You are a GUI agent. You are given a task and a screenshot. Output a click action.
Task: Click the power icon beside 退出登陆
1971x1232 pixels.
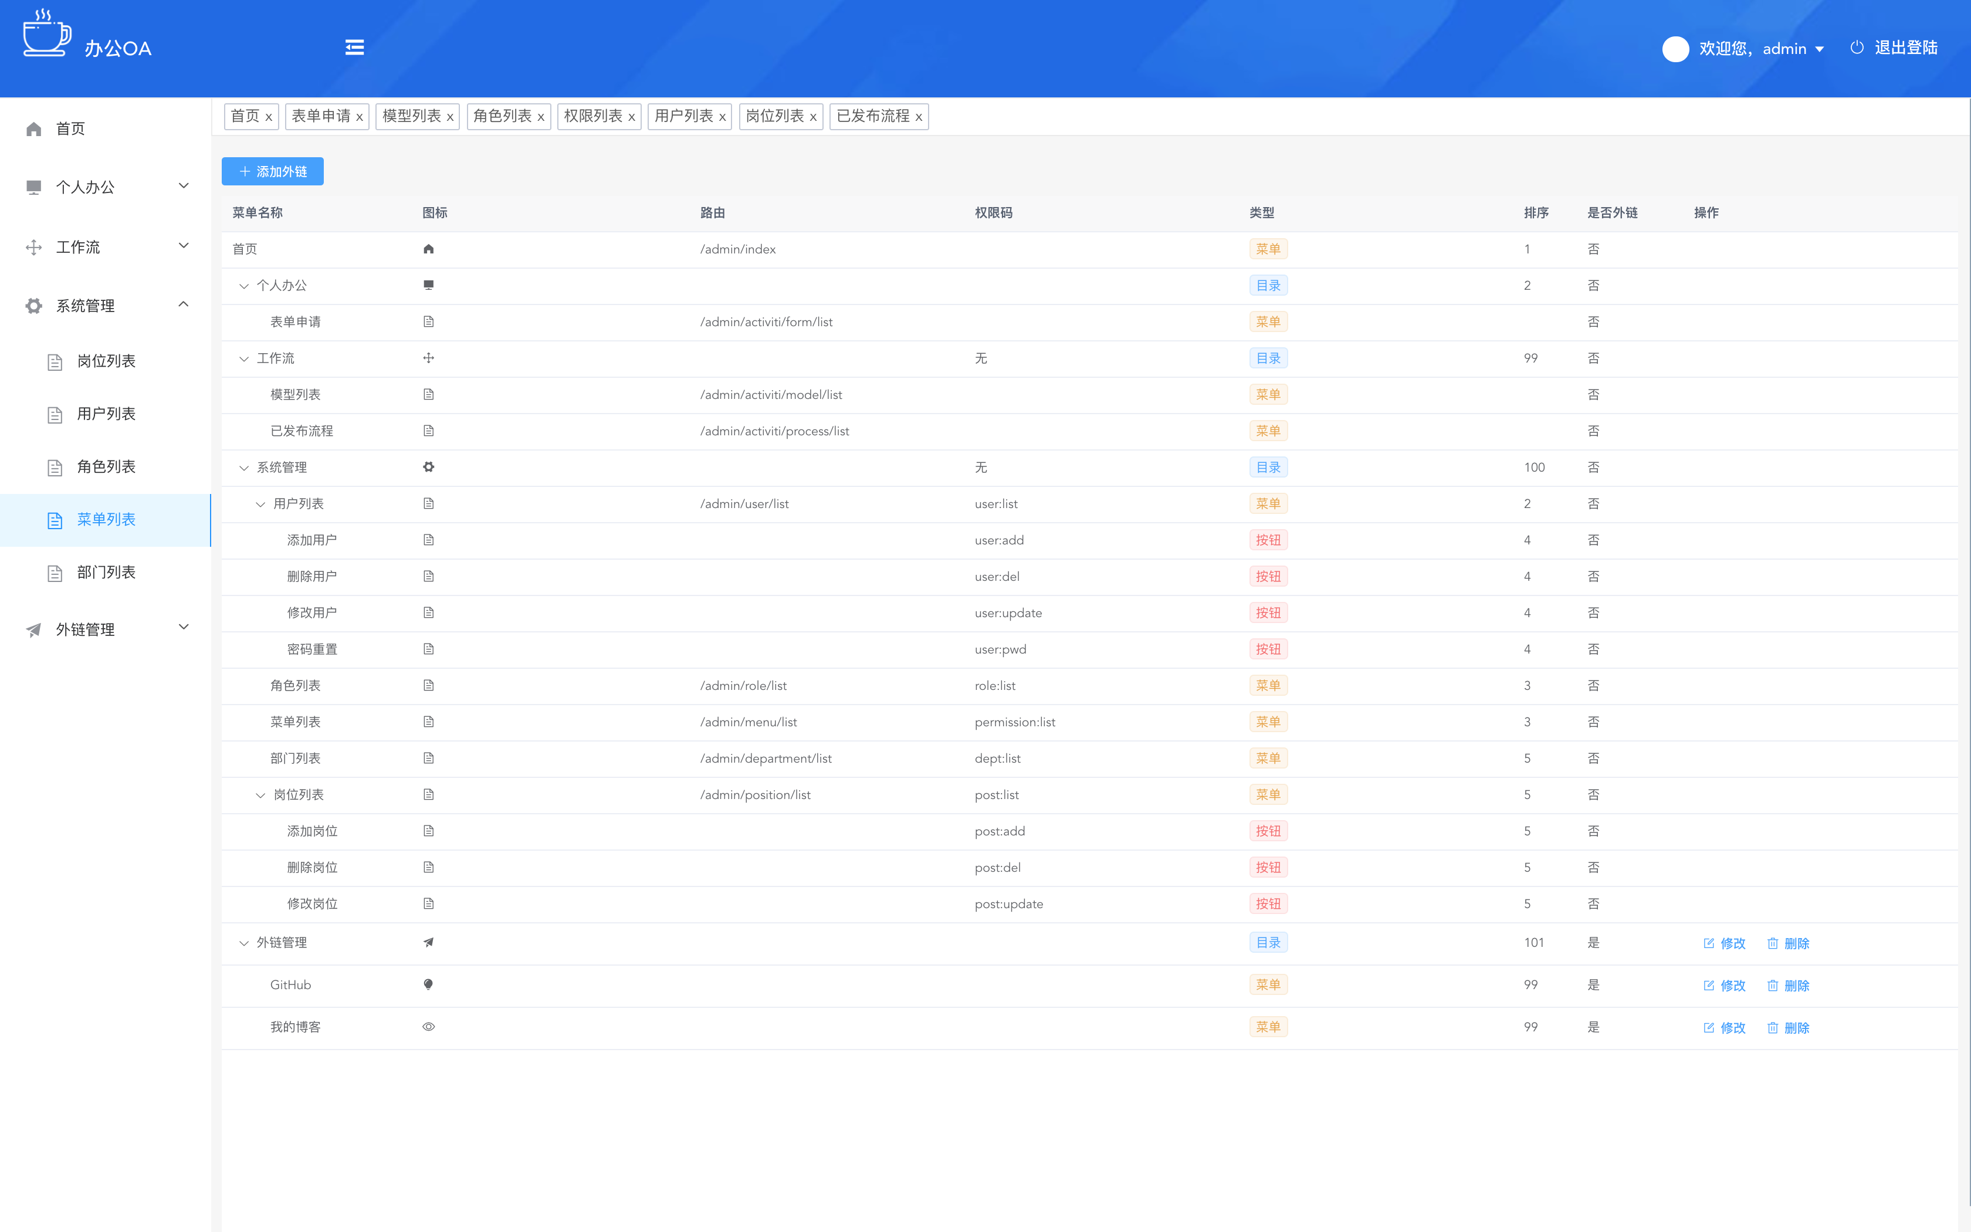pyautogui.click(x=1857, y=48)
